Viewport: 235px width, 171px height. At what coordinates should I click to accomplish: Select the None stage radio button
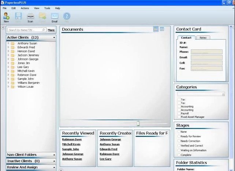click(179, 132)
